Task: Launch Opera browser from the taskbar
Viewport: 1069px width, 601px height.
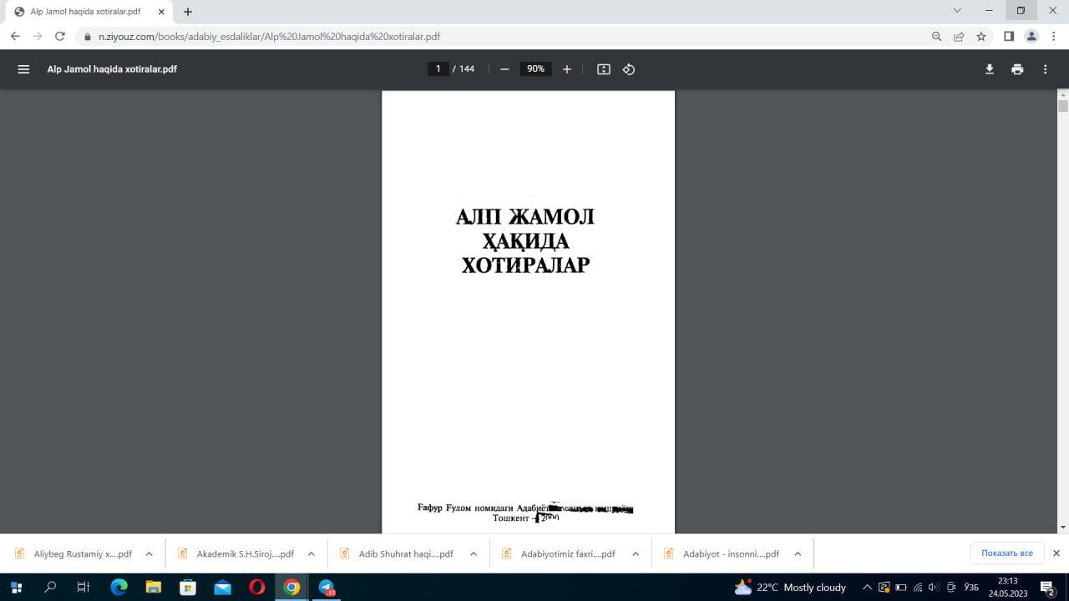Action: tap(256, 587)
